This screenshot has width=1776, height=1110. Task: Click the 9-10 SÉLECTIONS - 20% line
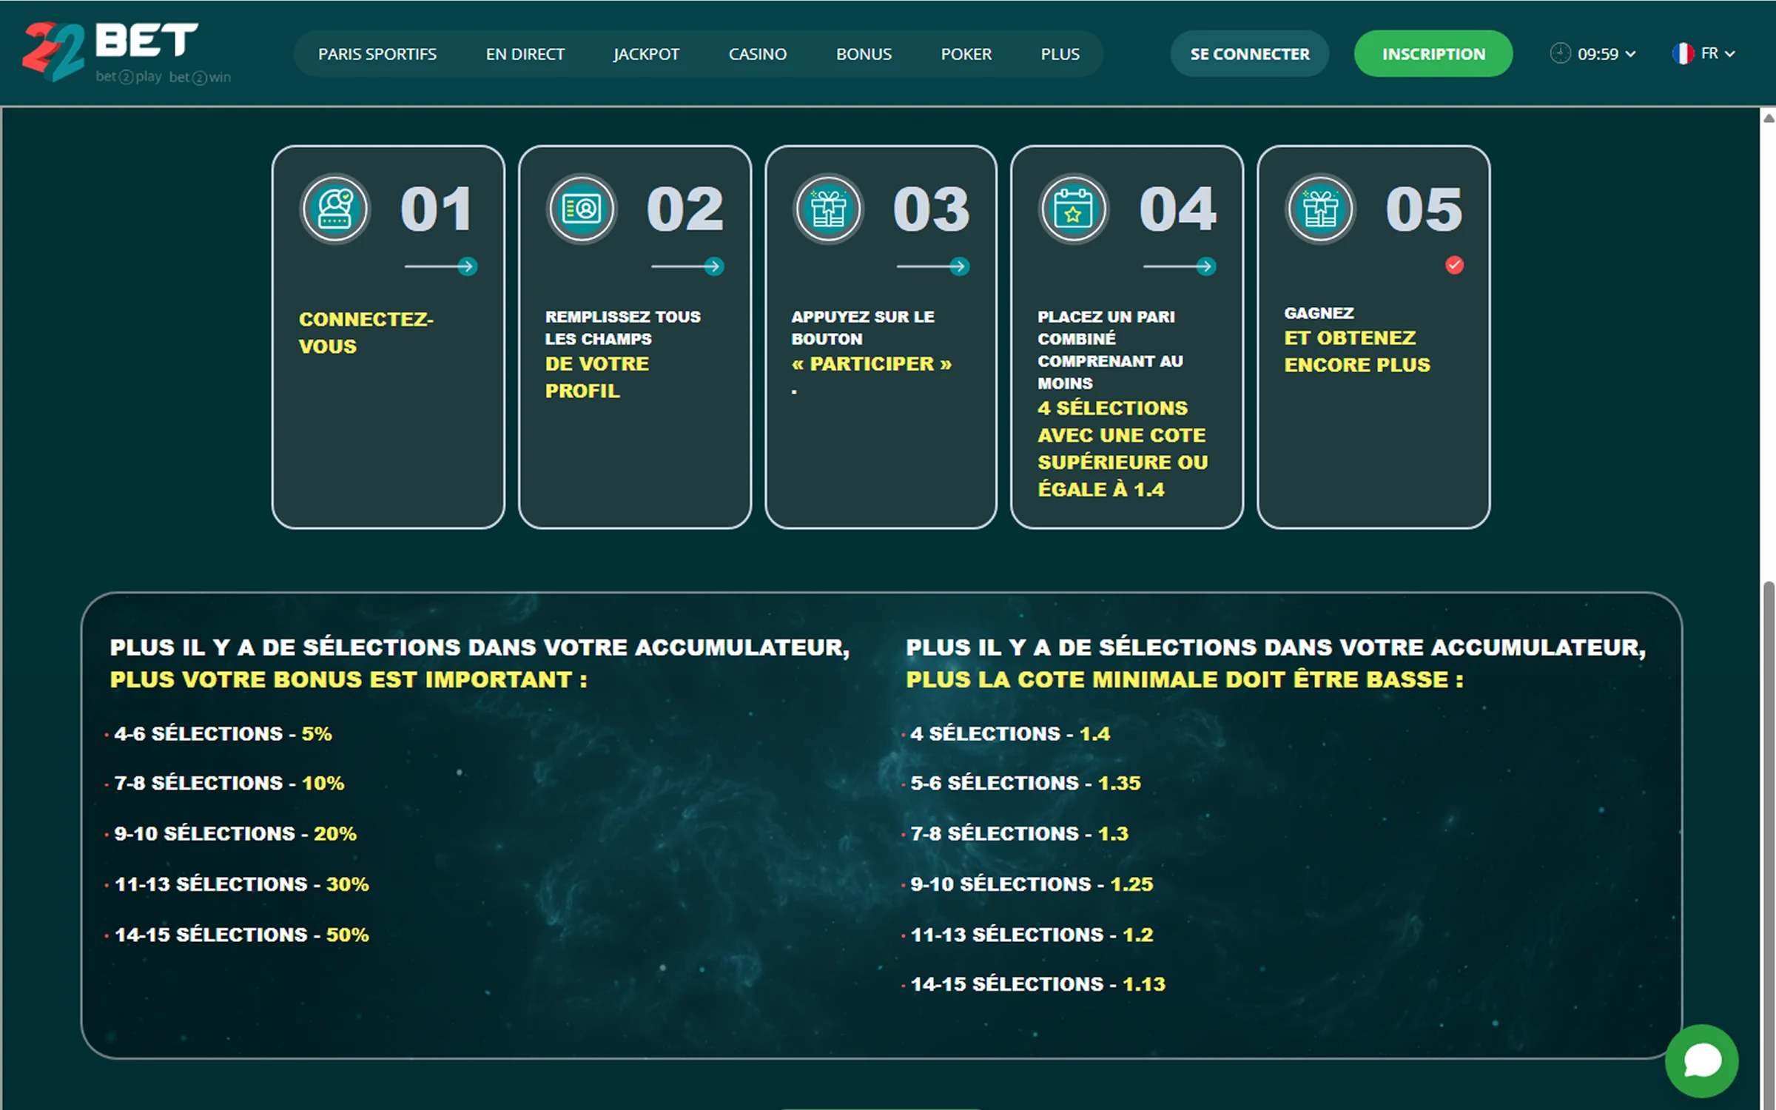tap(235, 833)
